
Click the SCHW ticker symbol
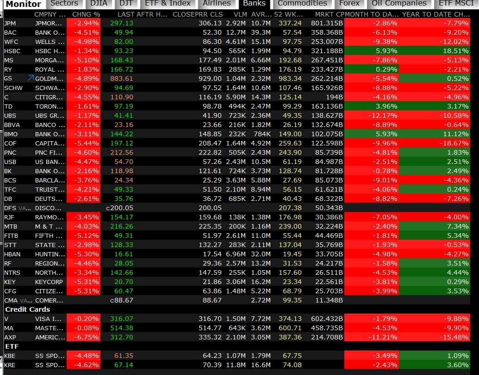coord(13,88)
